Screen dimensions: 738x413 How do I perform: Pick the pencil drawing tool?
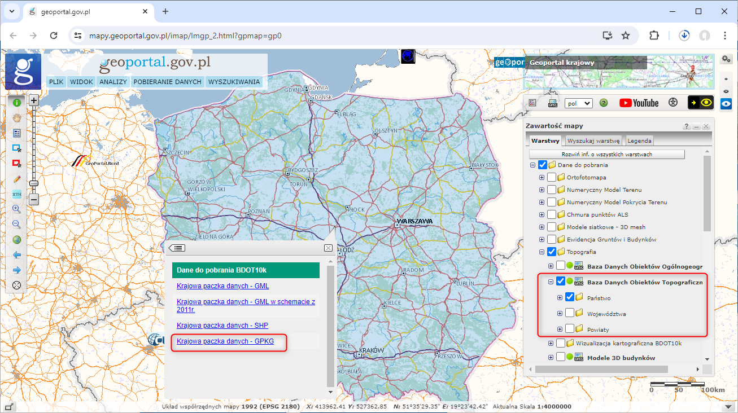click(x=17, y=179)
